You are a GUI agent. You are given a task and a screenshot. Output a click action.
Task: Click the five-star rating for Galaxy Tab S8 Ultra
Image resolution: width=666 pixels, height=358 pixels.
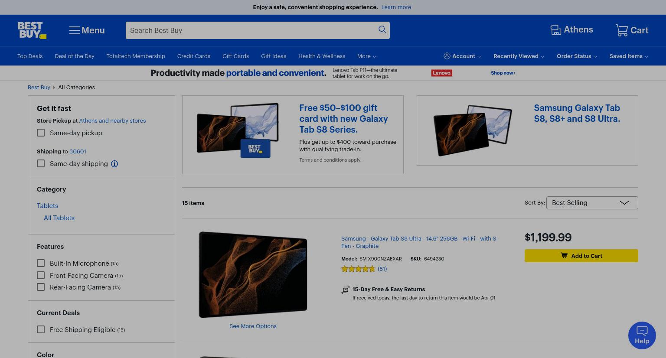358,269
